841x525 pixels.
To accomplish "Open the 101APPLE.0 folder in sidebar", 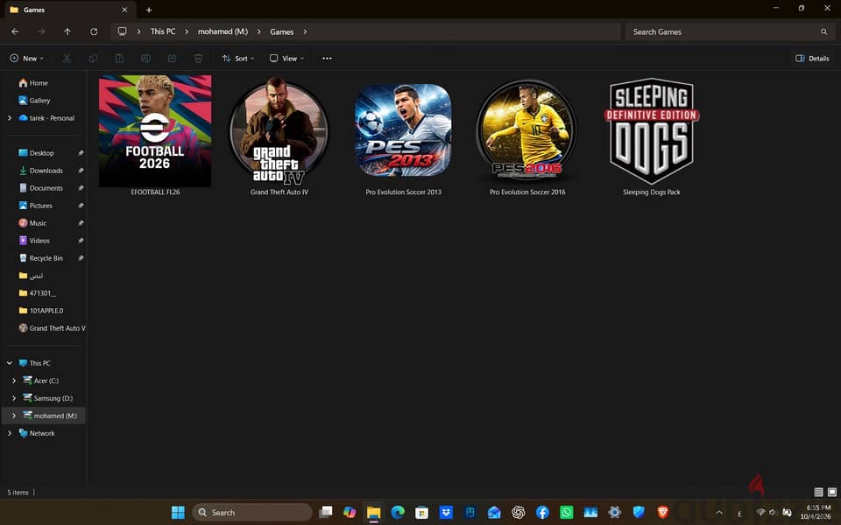I will [x=41, y=310].
